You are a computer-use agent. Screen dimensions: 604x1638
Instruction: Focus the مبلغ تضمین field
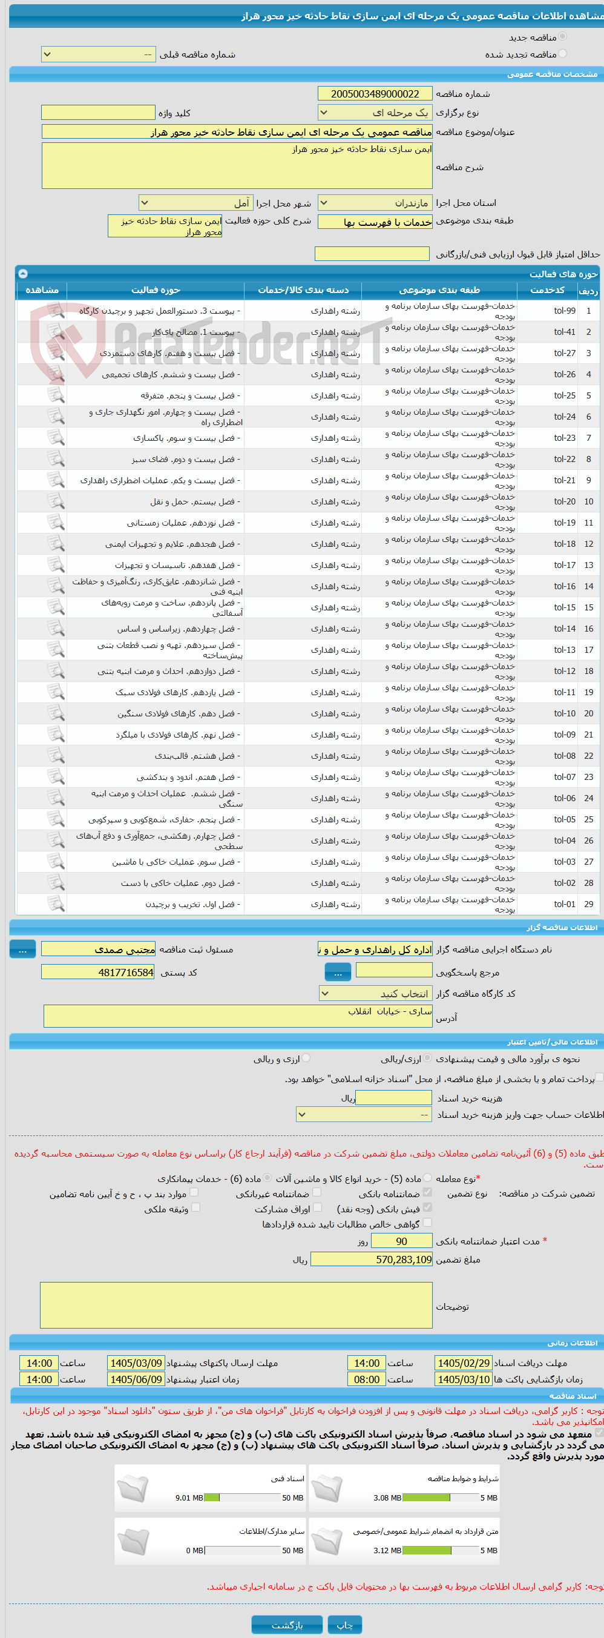click(372, 1260)
